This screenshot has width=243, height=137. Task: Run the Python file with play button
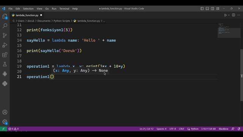[x=226, y=15]
